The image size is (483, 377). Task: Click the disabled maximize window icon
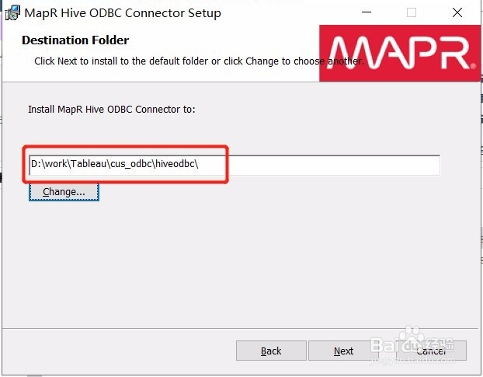(412, 12)
